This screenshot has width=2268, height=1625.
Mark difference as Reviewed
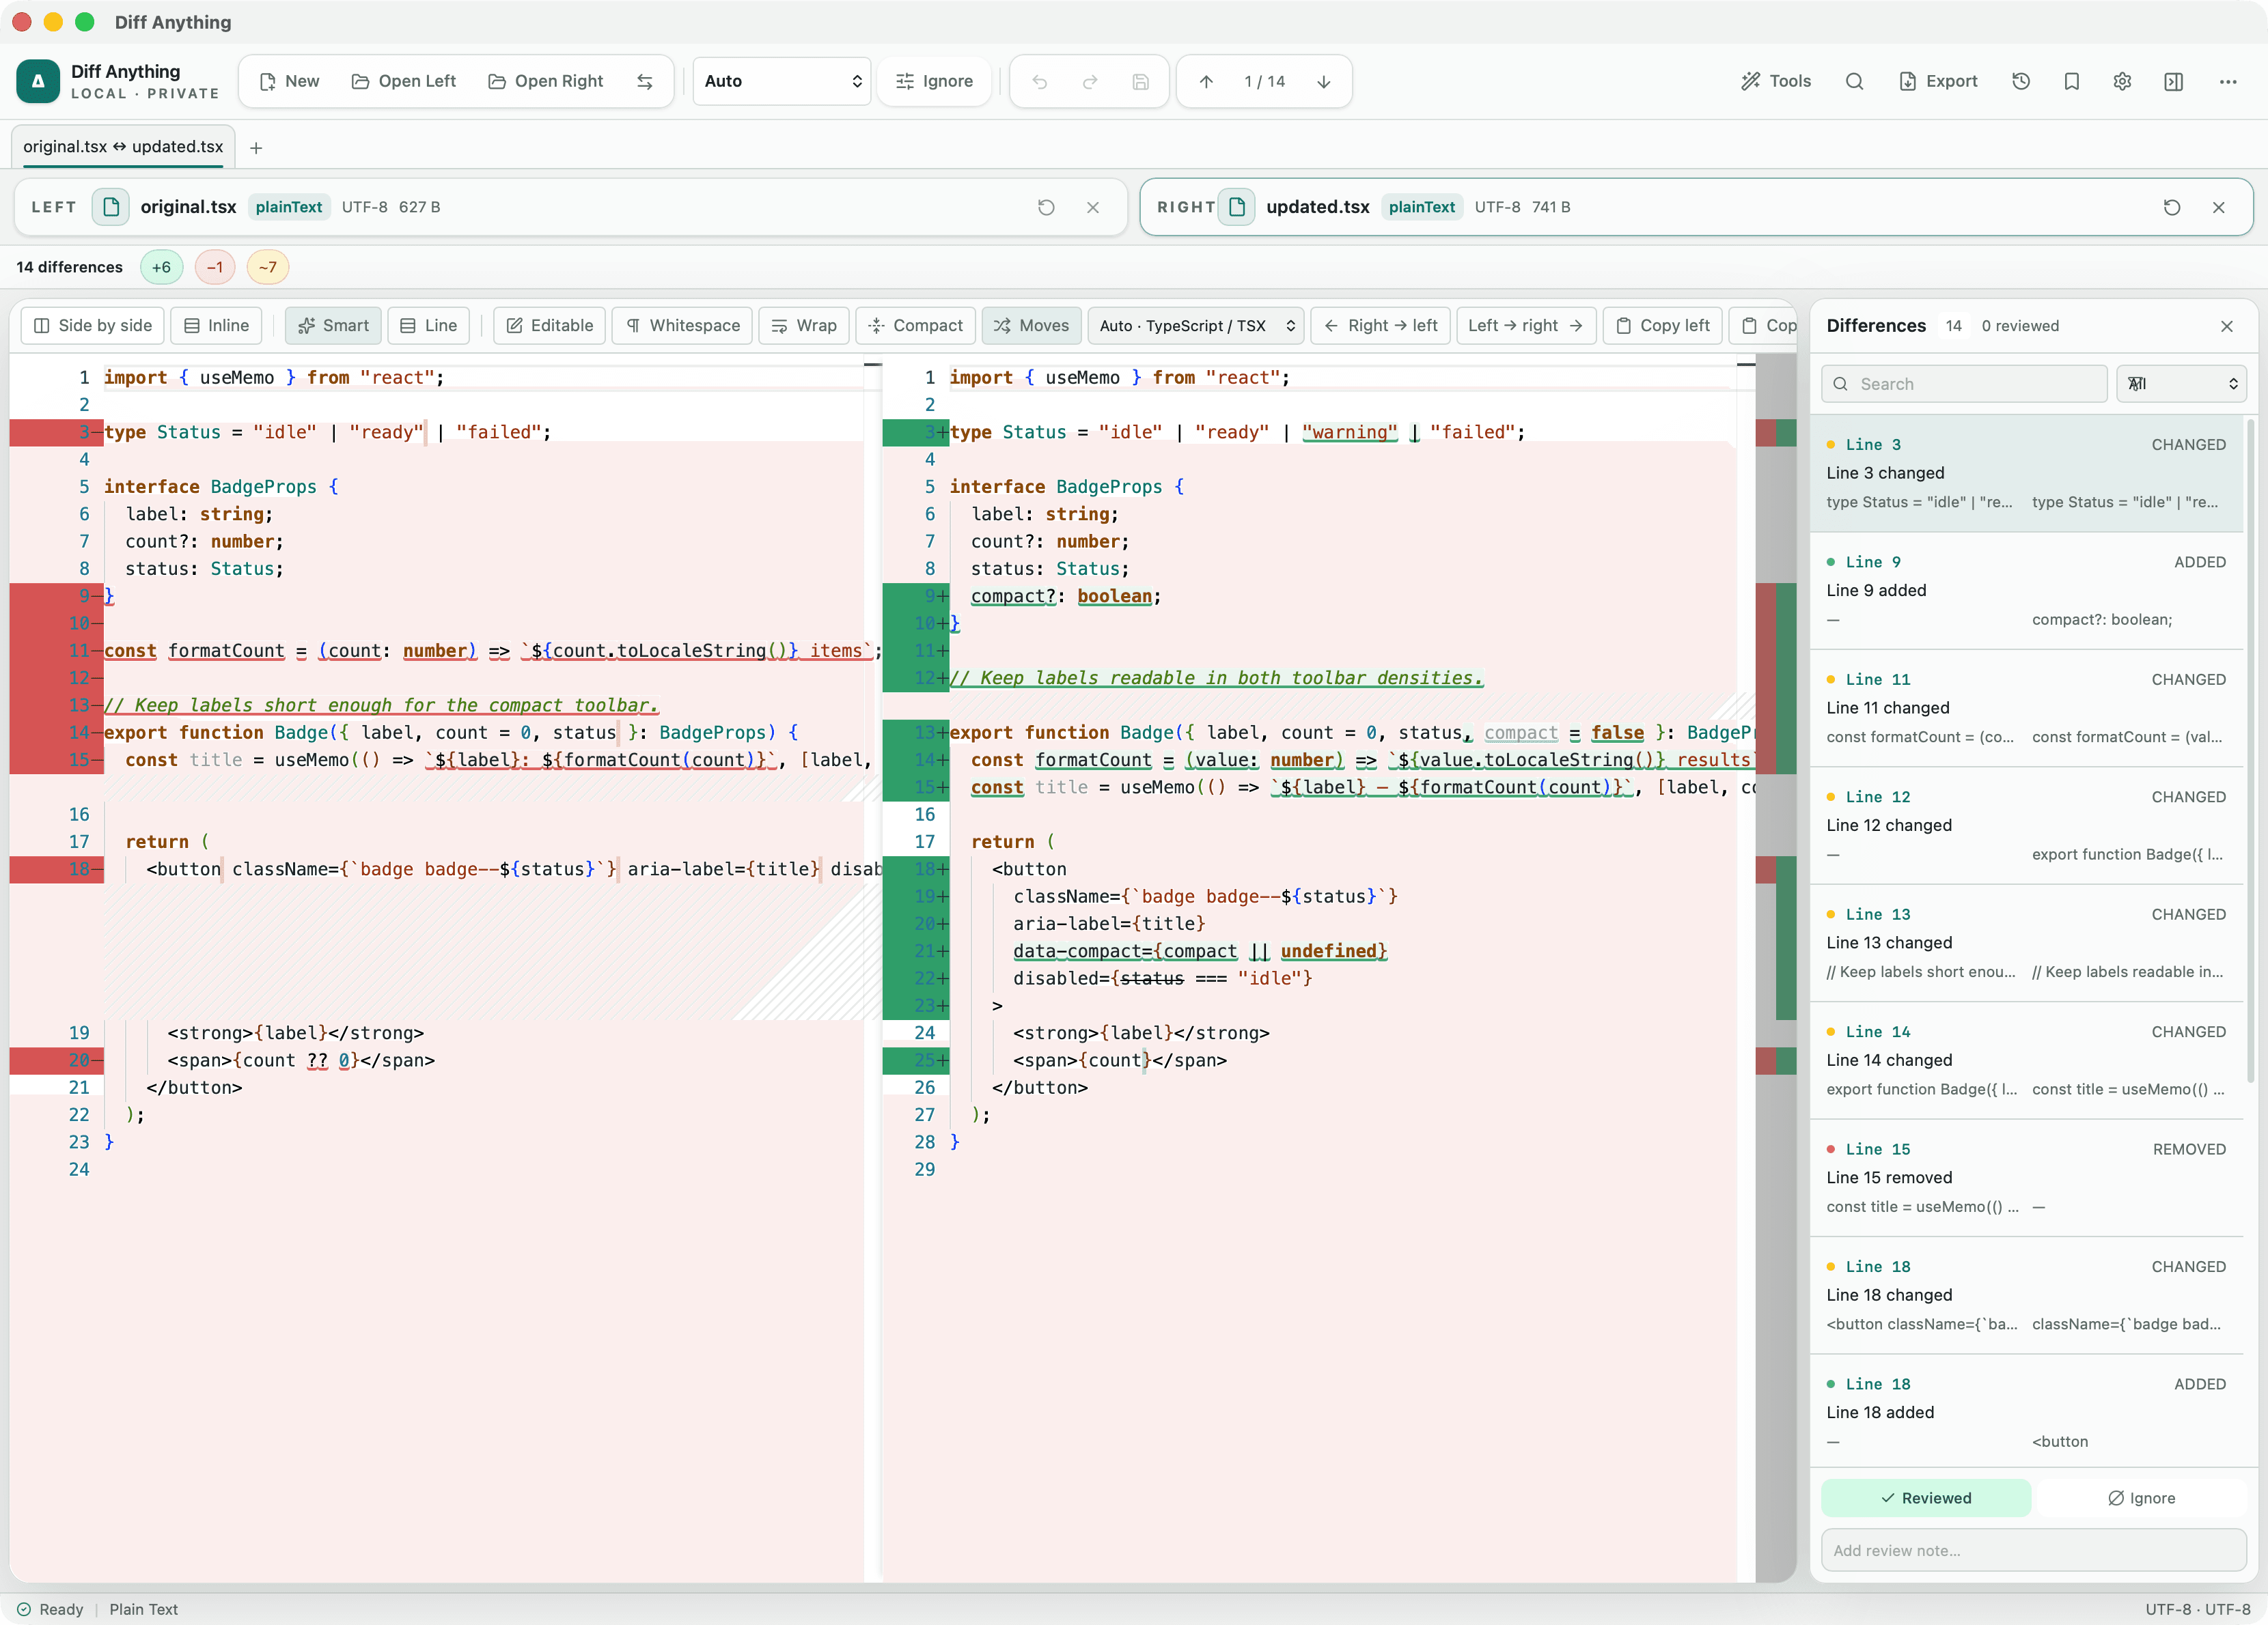click(x=1926, y=1498)
